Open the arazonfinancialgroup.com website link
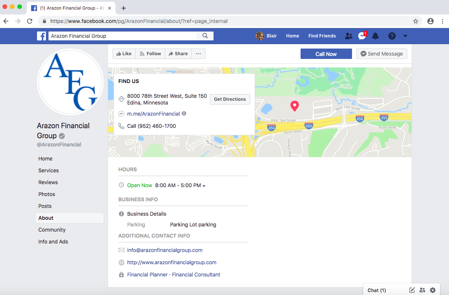This screenshot has width=449, height=295. tap(171, 262)
